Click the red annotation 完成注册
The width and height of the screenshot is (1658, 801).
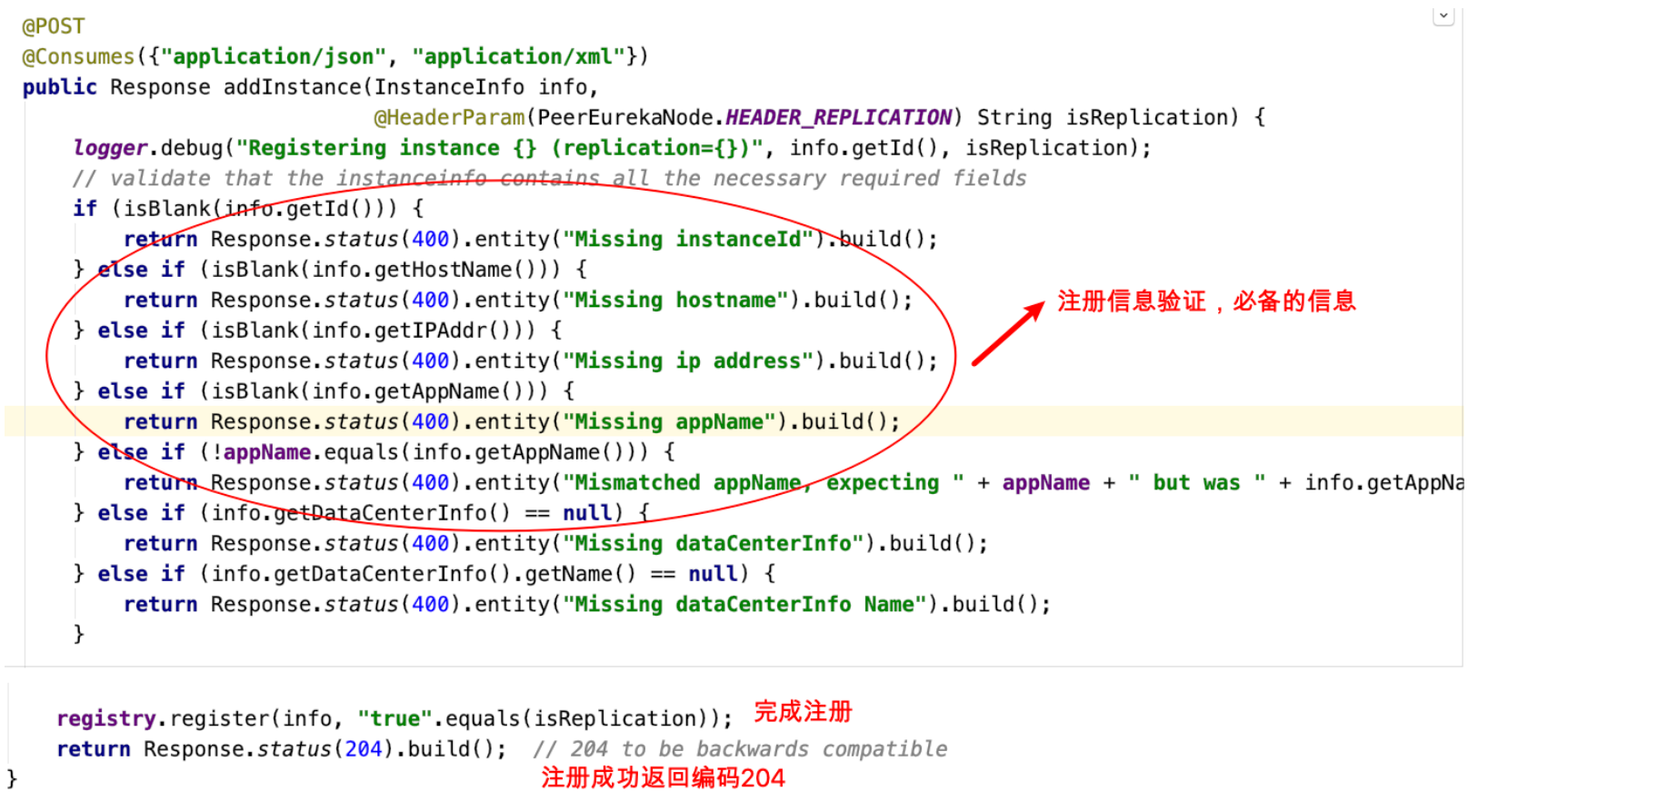pyautogui.click(x=804, y=711)
